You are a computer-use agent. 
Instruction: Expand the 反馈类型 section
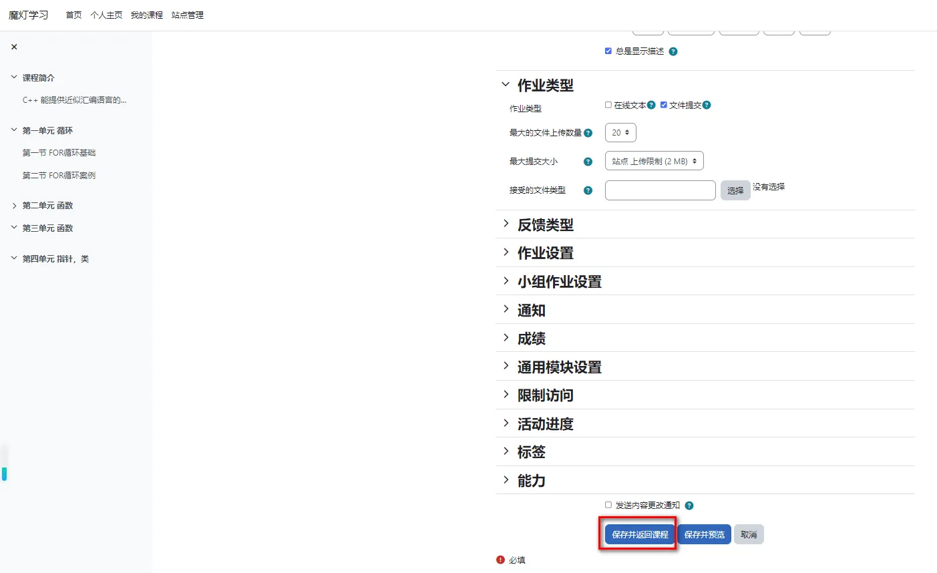pos(506,224)
